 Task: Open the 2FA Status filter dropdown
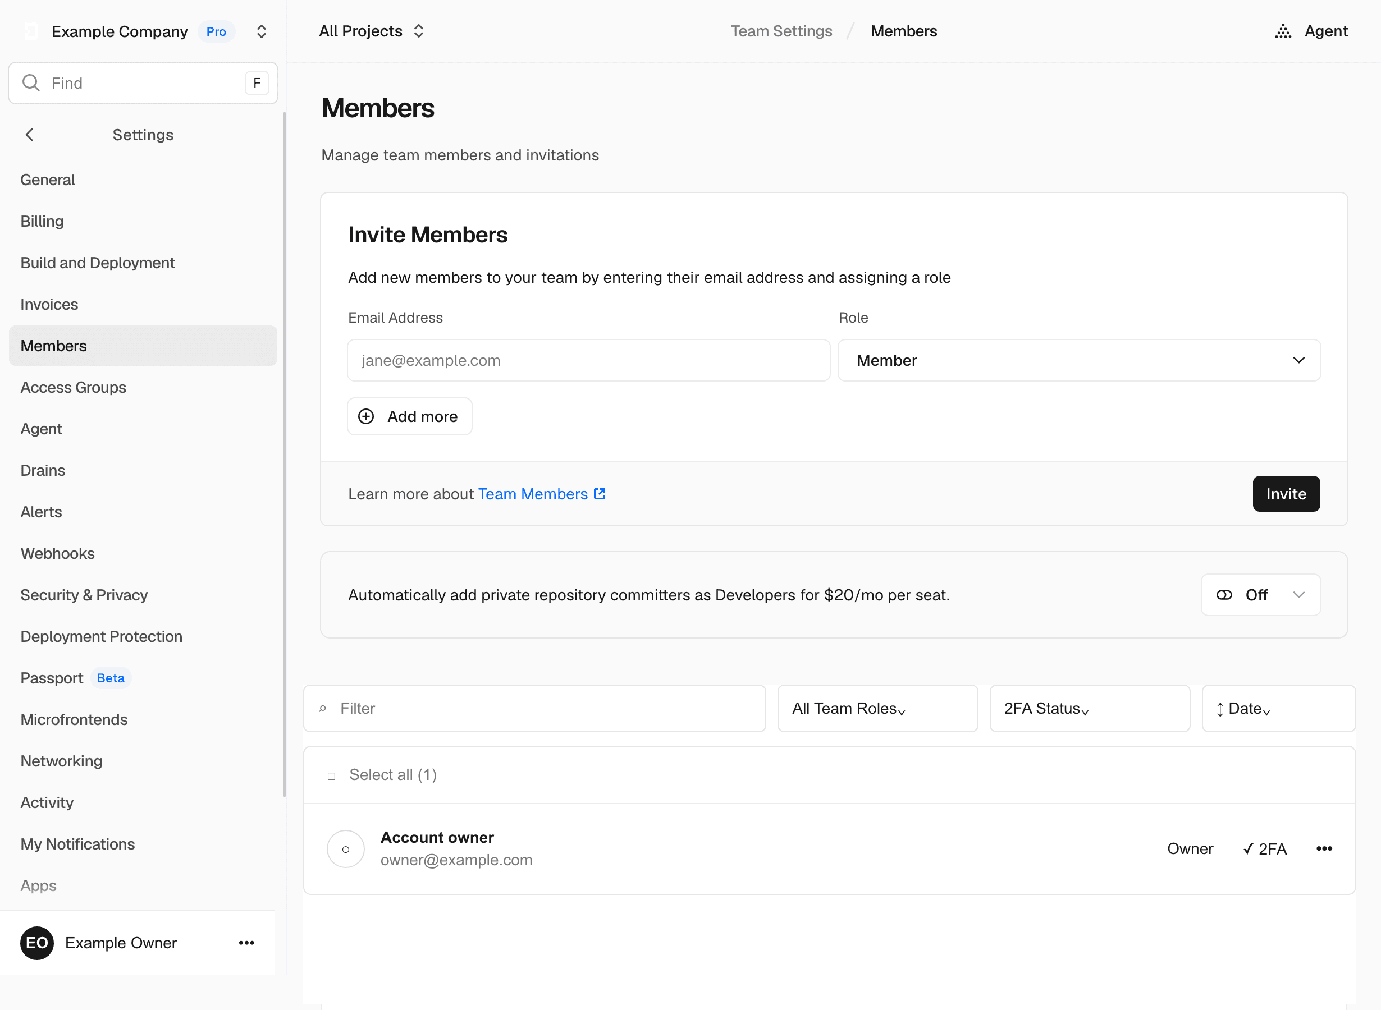click(x=1089, y=709)
